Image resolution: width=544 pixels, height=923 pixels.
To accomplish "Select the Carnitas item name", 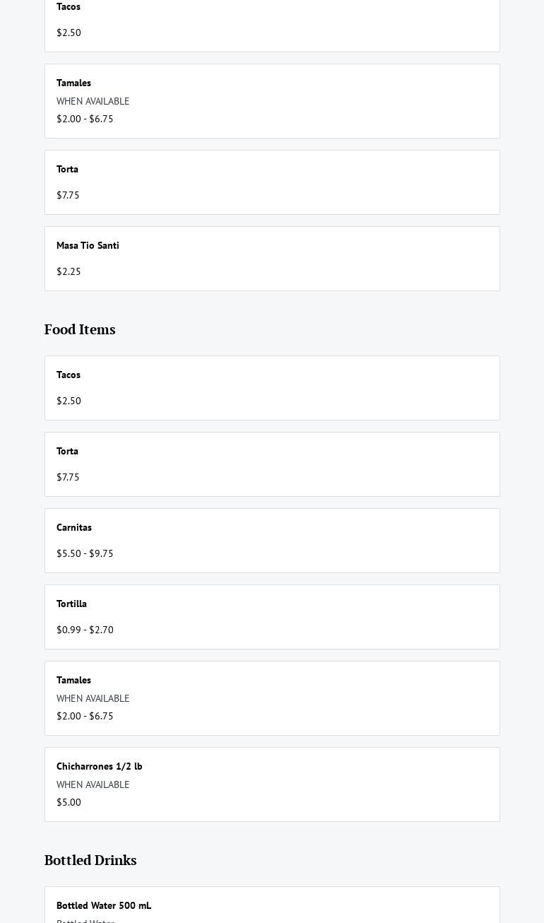I will (x=74, y=528).
